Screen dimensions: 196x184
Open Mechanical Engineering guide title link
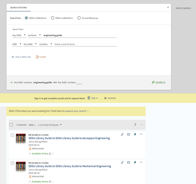click(70, 166)
